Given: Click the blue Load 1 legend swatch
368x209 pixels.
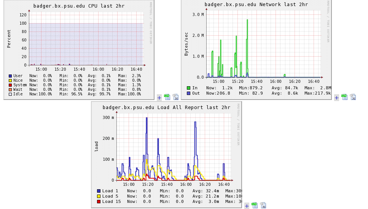Looking at the screenshot, I should click(x=99, y=191).
